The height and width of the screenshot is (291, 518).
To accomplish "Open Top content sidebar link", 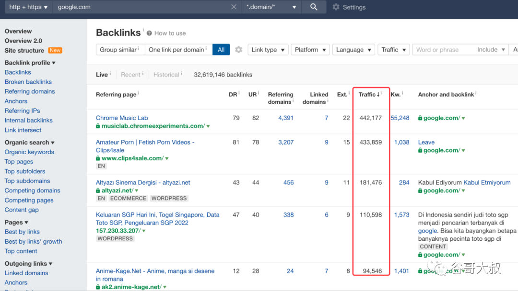I will point(21,251).
